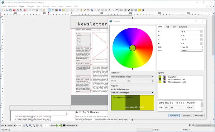The image size is (215, 132).
Task: Open the Farbschema dropdown list
Action: (x=133, y=77)
